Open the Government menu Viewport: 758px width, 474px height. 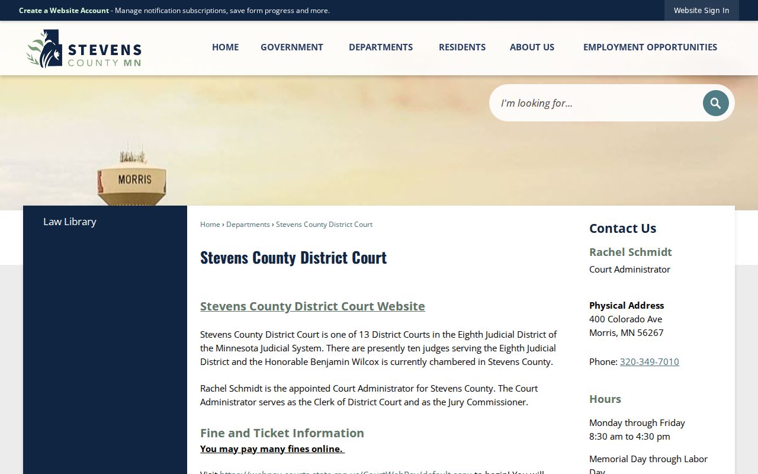292,47
